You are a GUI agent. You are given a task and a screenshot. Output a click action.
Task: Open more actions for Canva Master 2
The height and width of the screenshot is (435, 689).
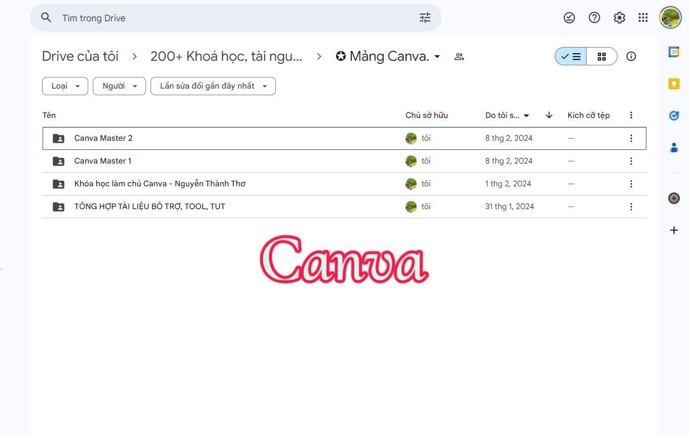[x=631, y=138]
